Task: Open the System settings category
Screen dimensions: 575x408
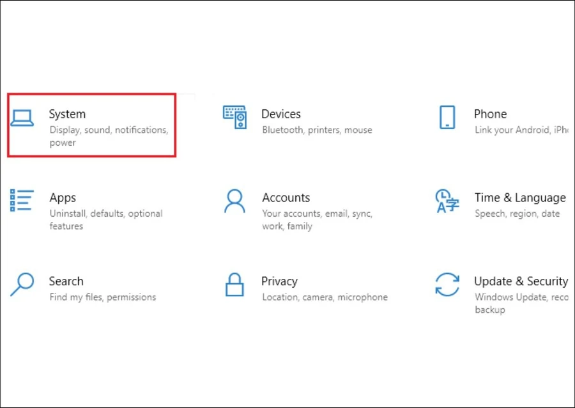Action: 91,125
